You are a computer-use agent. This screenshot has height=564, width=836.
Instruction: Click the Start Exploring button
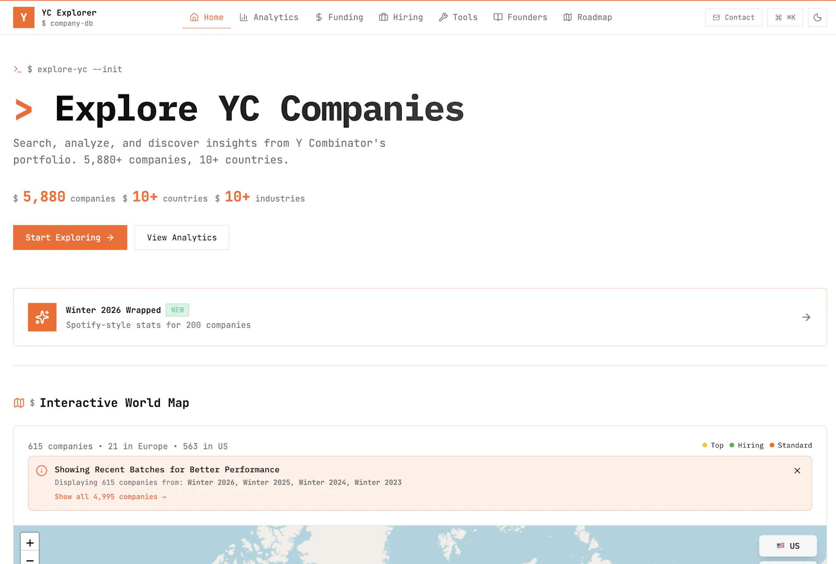pos(70,238)
